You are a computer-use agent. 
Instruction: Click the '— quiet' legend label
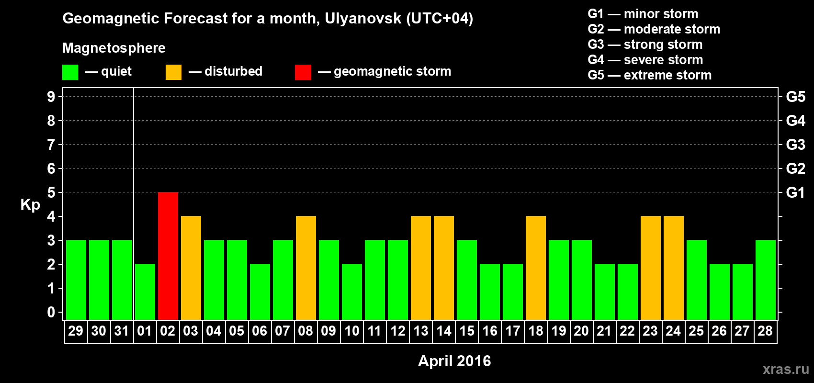pos(108,71)
